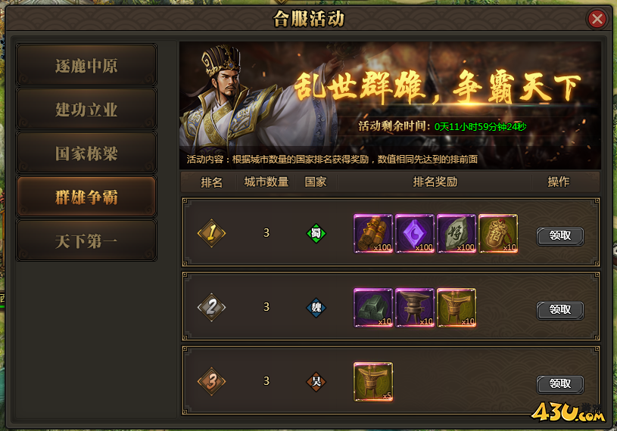Switch to the 天下第一 tab

click(x=86, y=241)
